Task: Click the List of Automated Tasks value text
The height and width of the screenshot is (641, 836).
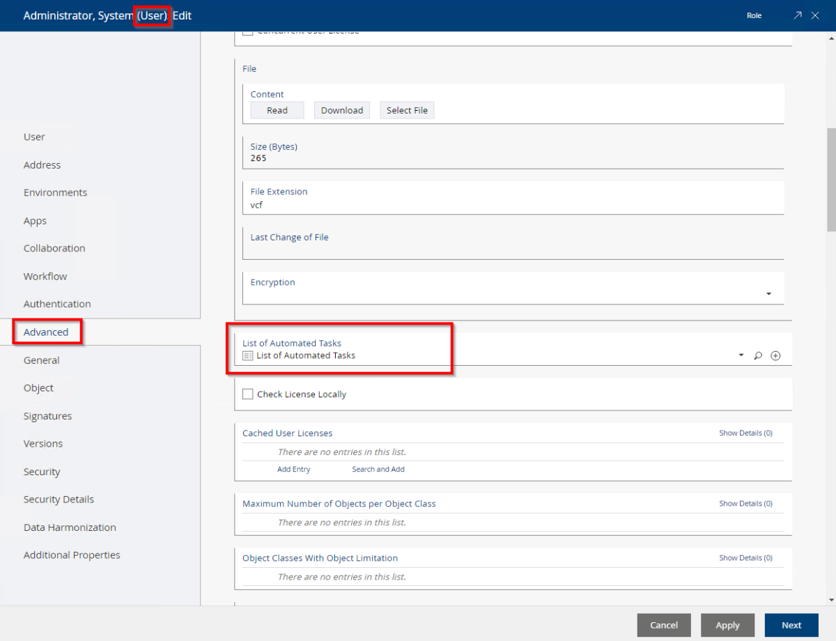Action: pyautogui.click(x=306, y=355)
